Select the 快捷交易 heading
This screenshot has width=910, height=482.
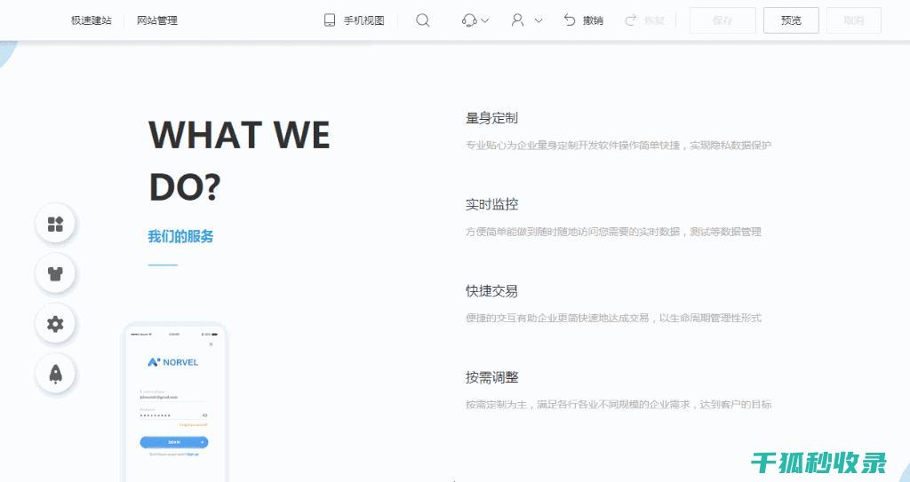tap(491, 290)
